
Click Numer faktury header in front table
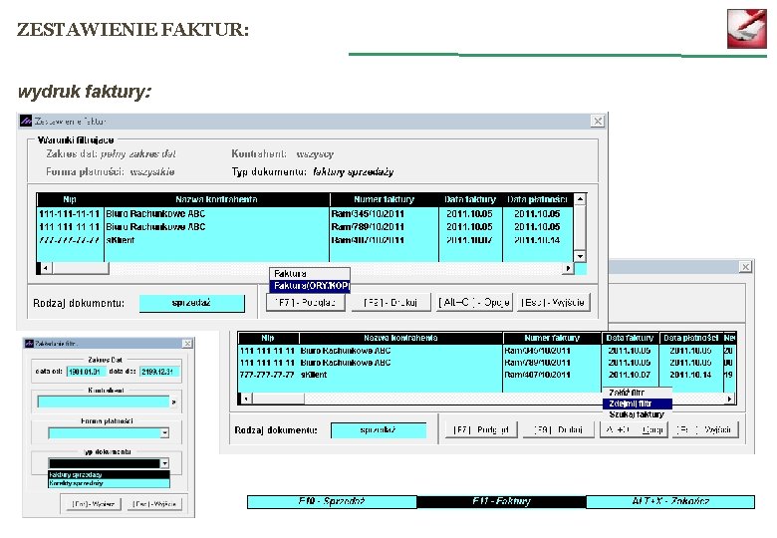(x=385, y=199)
